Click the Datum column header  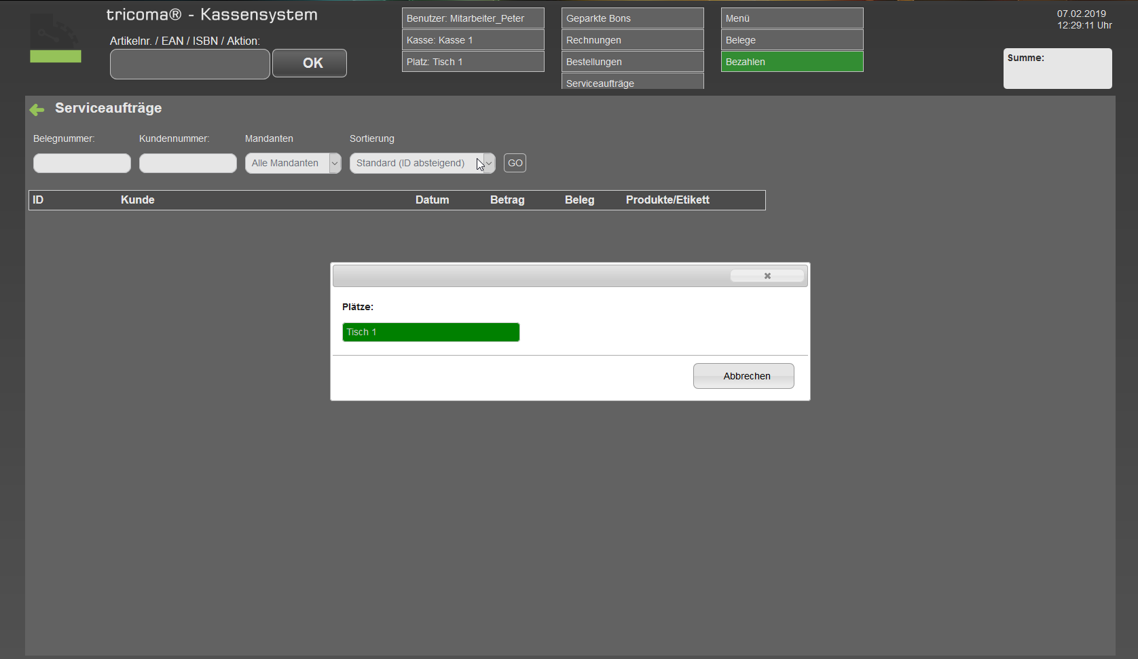coord(433,200)
